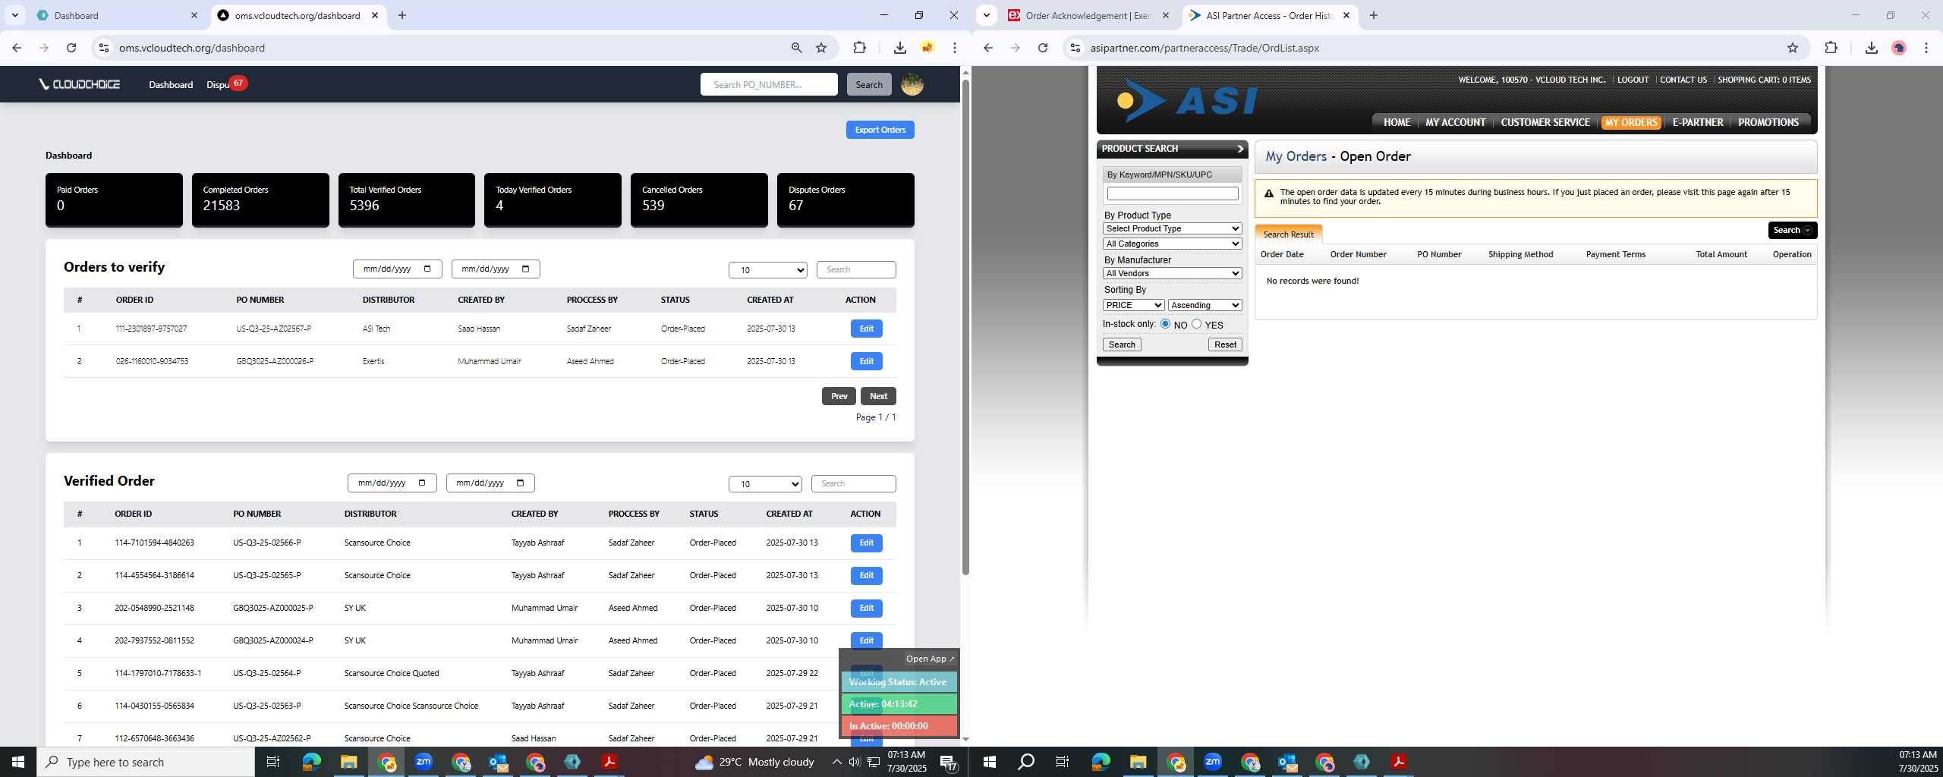
Task: Expand Select Product Type dropdown
Action: point(1172,228)
